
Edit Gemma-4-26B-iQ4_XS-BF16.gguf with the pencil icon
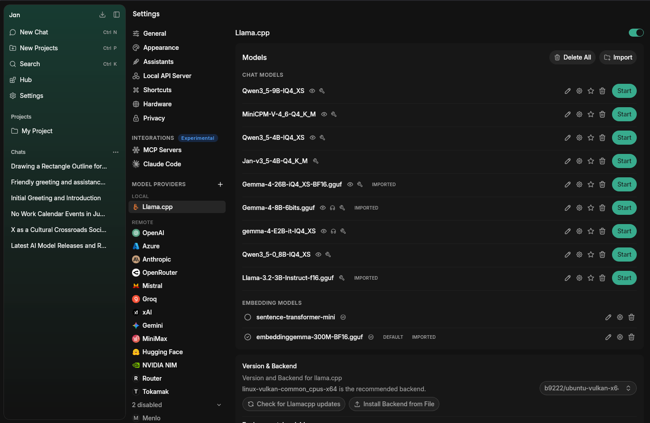[x=568, y=184]
